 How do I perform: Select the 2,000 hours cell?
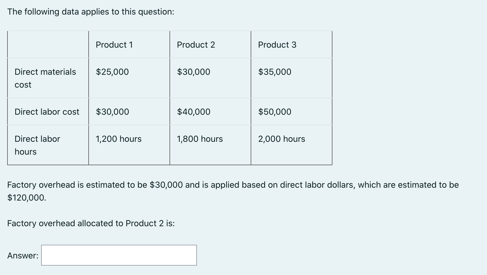coord(281,139)
